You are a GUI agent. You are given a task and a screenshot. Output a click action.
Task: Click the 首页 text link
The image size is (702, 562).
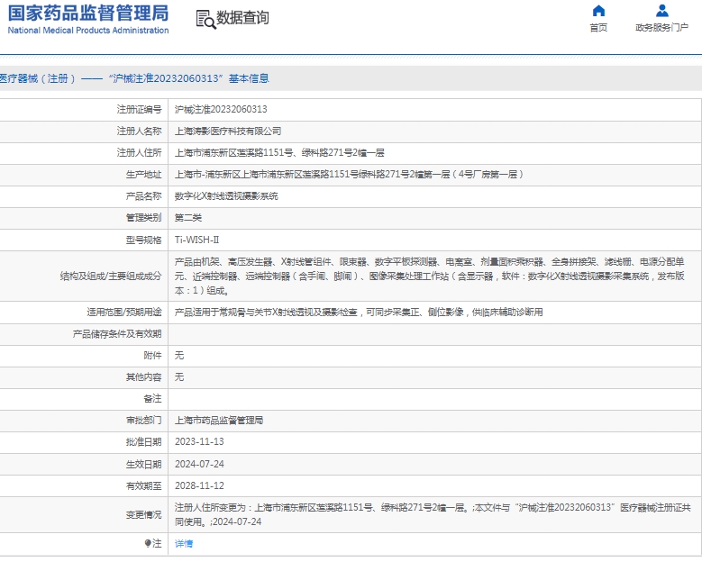tap(598, 28)
